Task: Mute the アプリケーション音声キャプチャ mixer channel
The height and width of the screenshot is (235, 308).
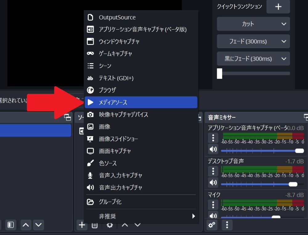Action: point(213,149)
